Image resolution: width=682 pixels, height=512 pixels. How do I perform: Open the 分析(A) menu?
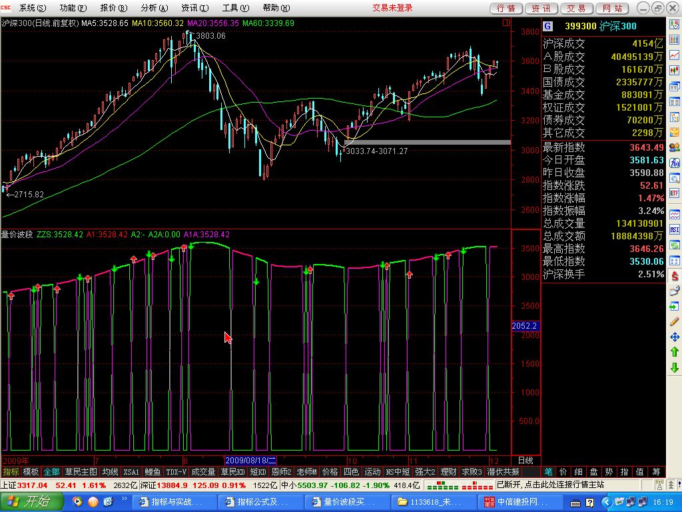click(155, 8)
